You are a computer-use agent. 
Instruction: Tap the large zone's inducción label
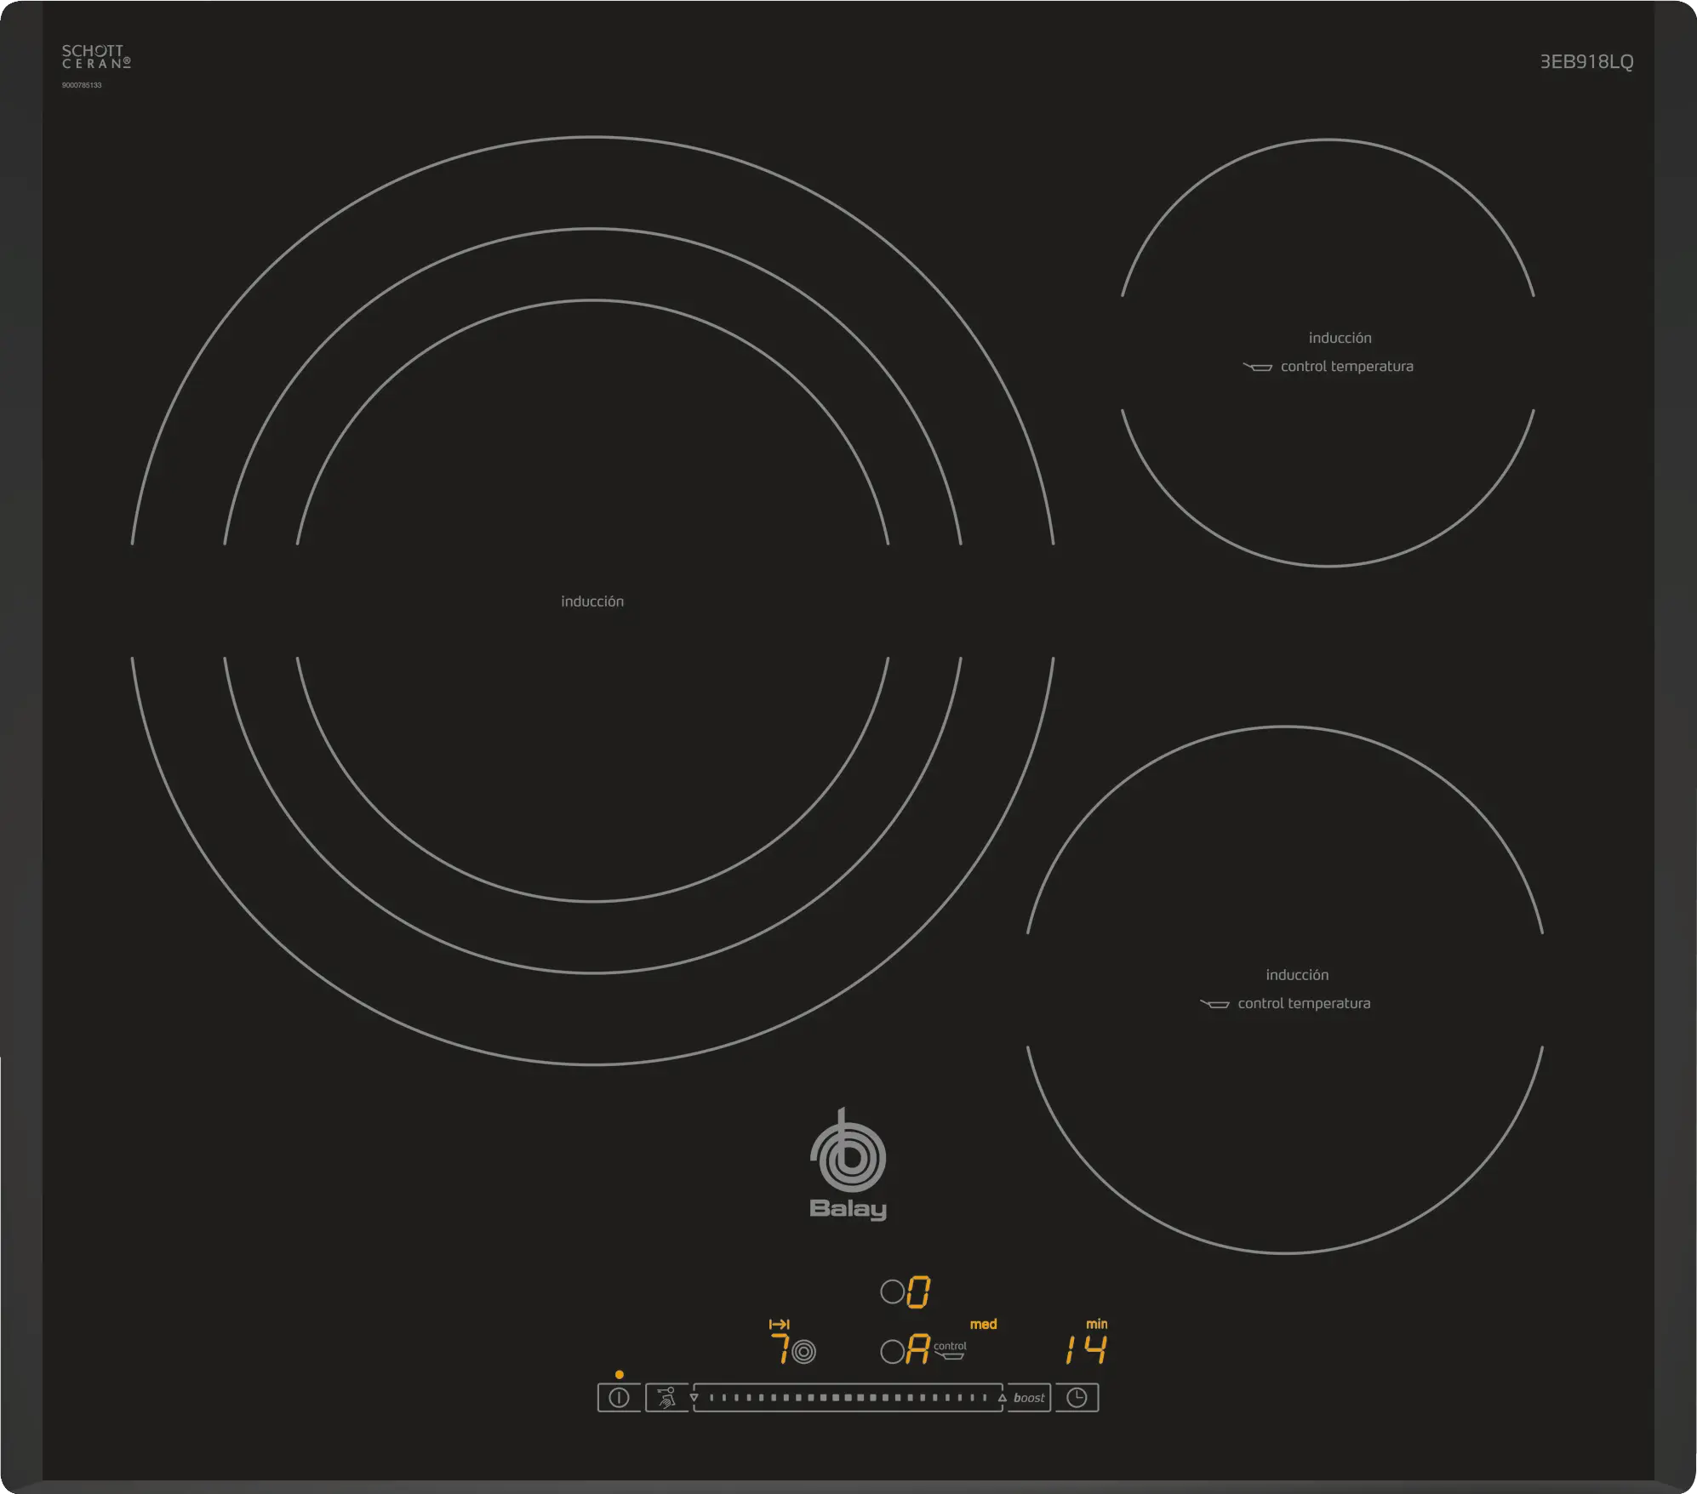pyautogui.click(x=592, y=602)
